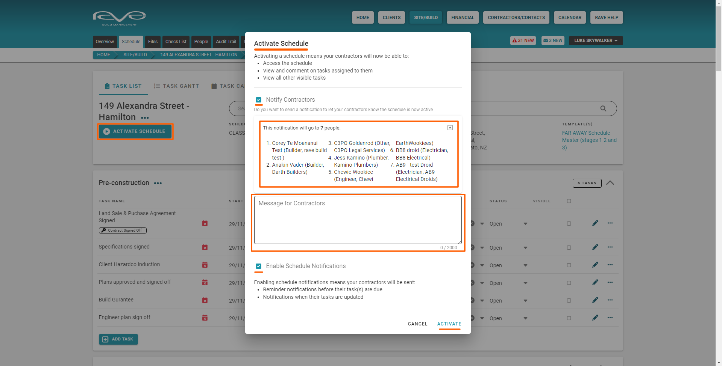Tick visible checkbox for Land Sale task

(x=569, y=224)
